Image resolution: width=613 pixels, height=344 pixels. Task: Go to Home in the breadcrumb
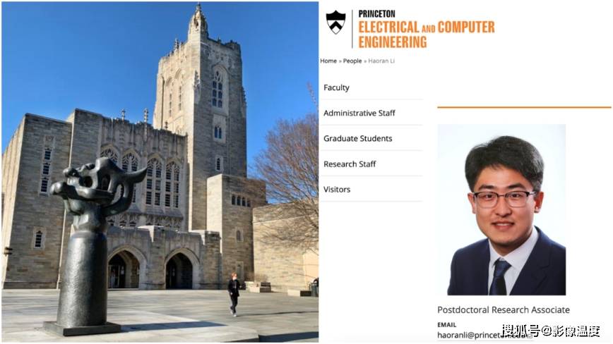(328, 61)
